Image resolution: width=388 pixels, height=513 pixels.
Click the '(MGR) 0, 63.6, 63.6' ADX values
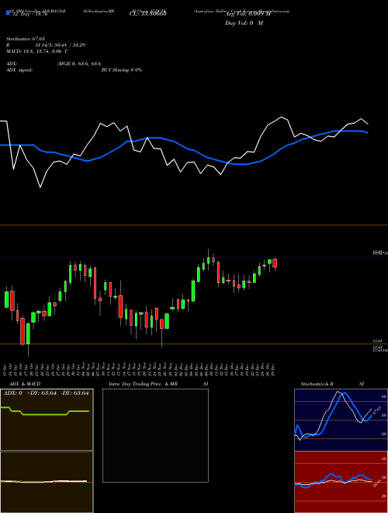pos(79,64)
